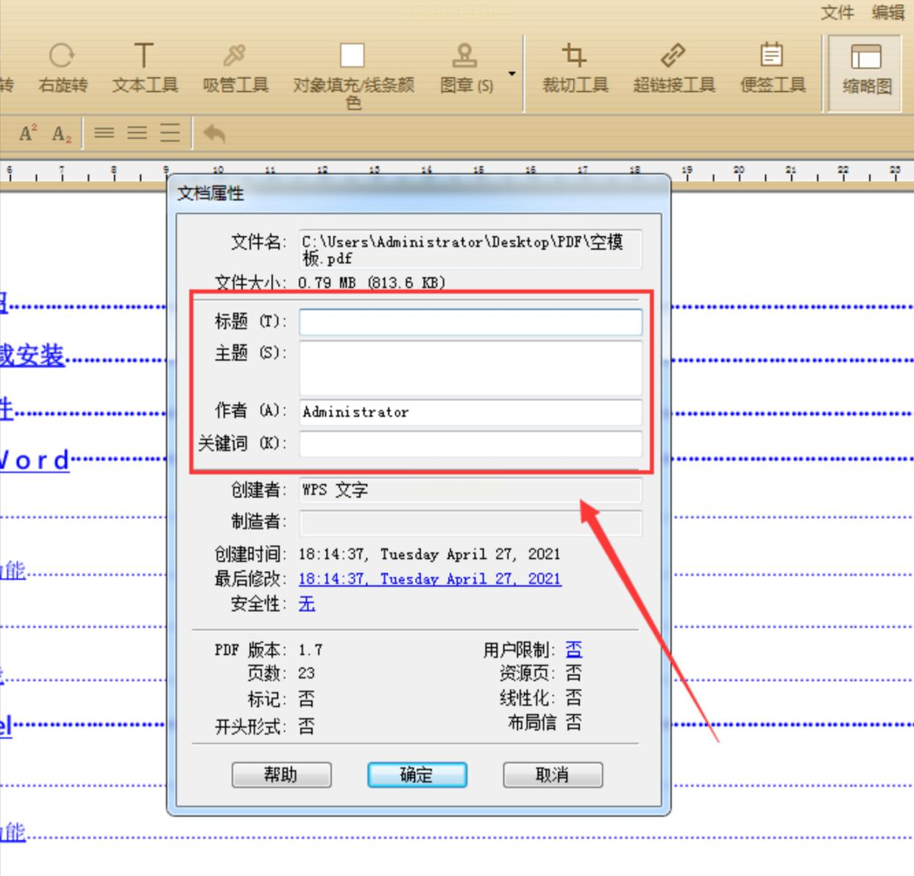The image size is (914, 876).
Task: Select the 右旋转 rotate right tool
Action: (x=63, y=68)
